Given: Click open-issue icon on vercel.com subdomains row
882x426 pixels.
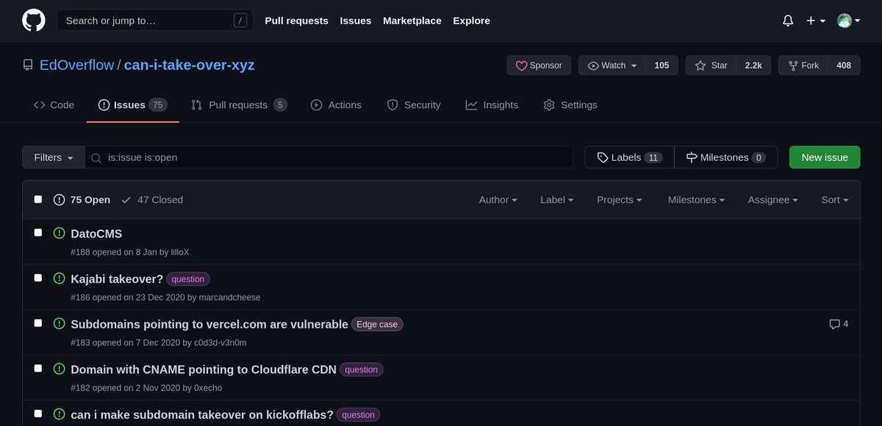Looking at the screenshot, I should pos(60,324).
